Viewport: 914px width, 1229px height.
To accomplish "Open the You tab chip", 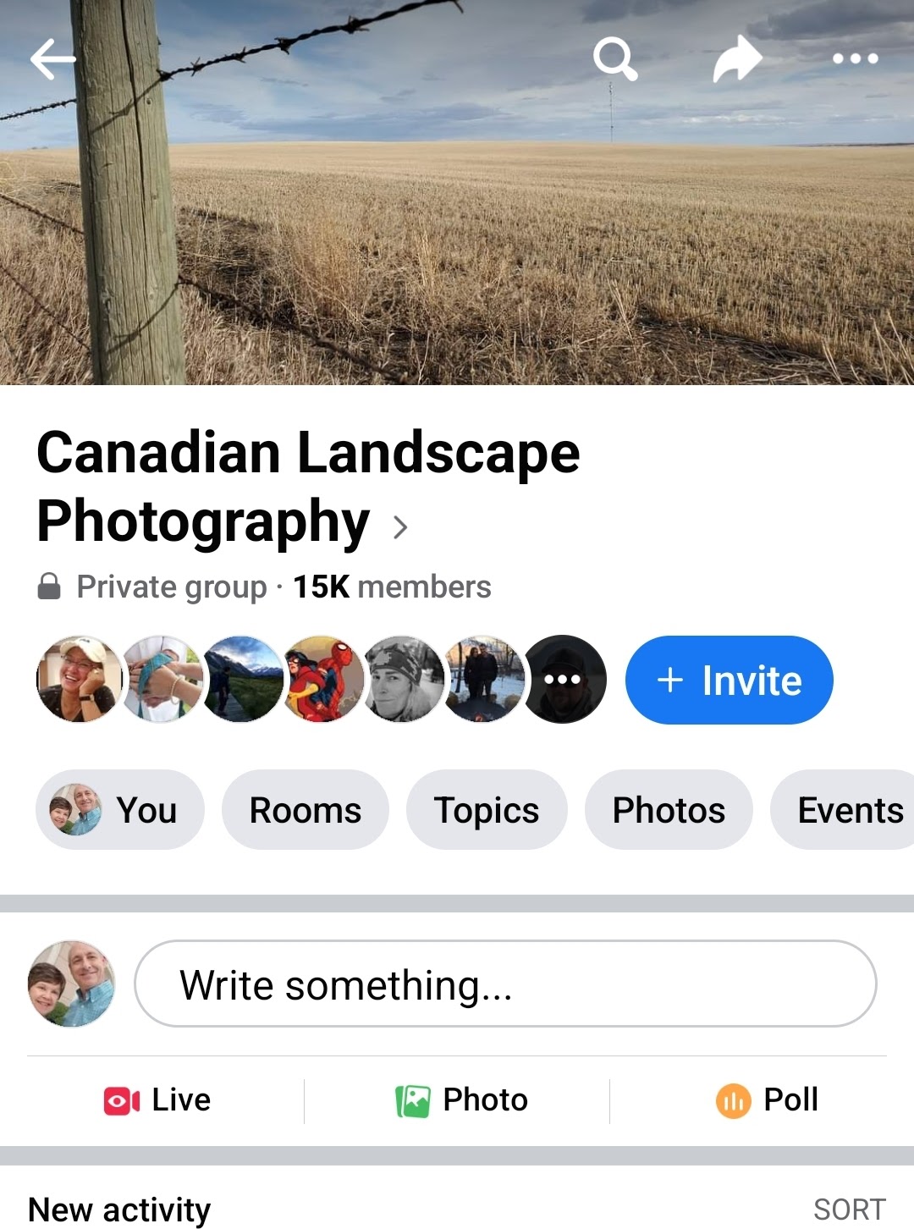I will click(x=120, y=810).
